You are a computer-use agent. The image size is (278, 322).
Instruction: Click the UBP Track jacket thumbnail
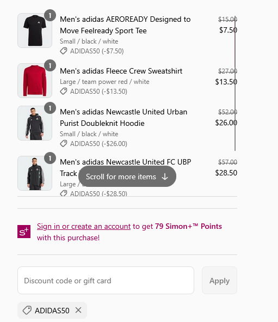click(x=35, y=173)
